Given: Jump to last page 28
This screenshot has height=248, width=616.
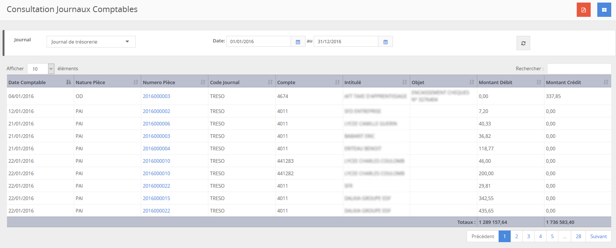Looking at the screenshot, I should click(578, 236).
